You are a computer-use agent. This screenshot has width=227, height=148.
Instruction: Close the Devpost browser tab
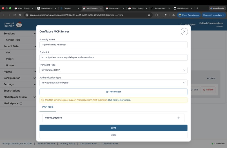pos(78,8)
